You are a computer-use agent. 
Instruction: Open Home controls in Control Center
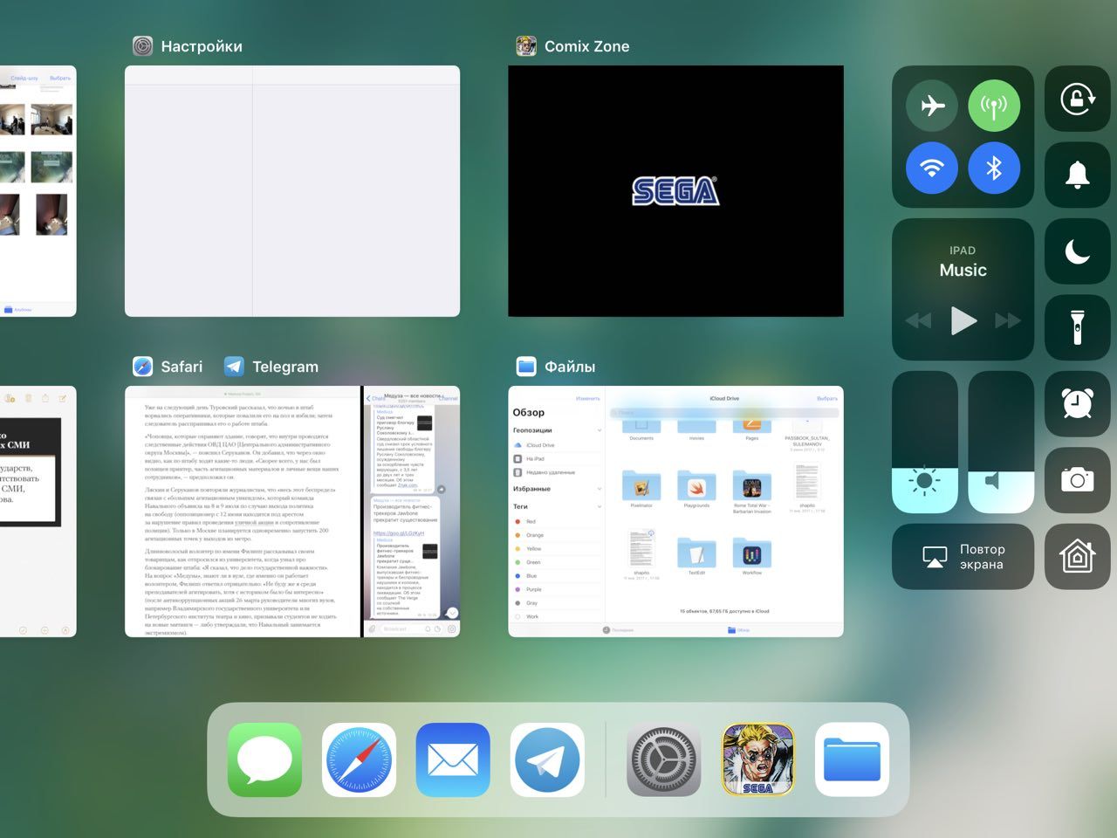[x=1077, y=556]
